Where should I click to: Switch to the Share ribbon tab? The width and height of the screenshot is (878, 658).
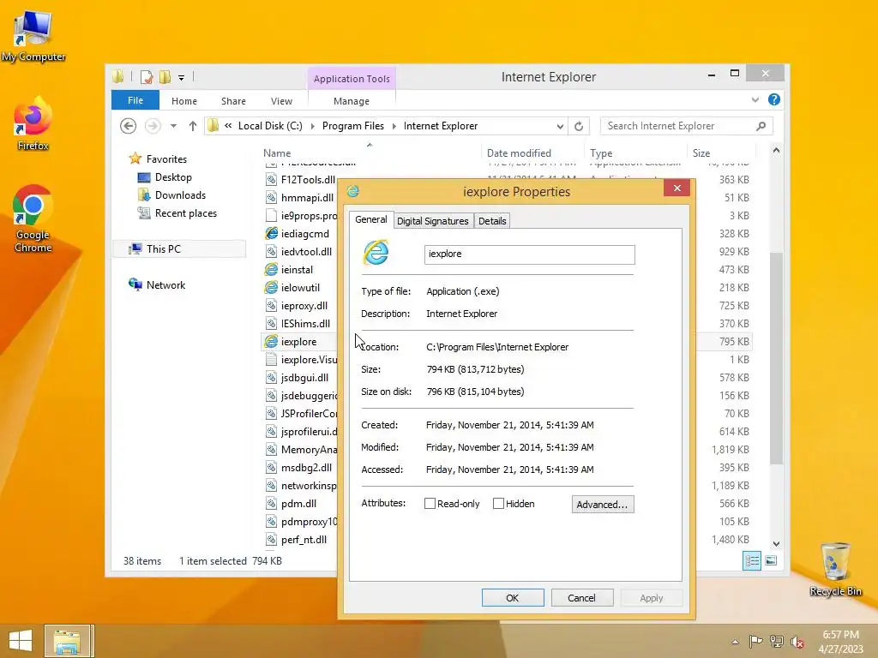click(233, 101)
